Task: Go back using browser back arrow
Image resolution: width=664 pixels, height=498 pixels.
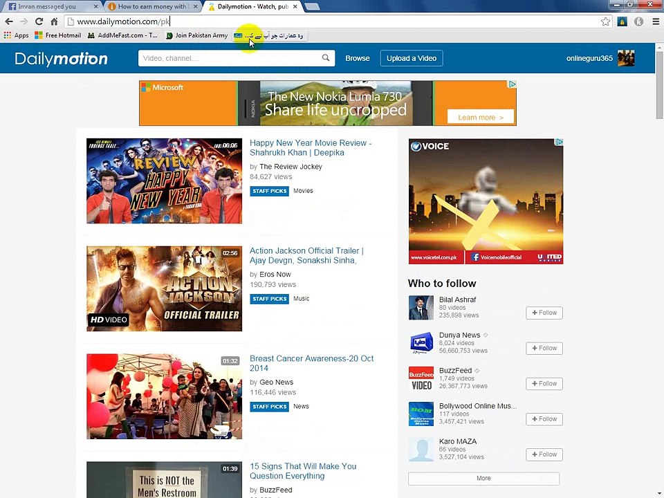Action: tap(9, 21)
